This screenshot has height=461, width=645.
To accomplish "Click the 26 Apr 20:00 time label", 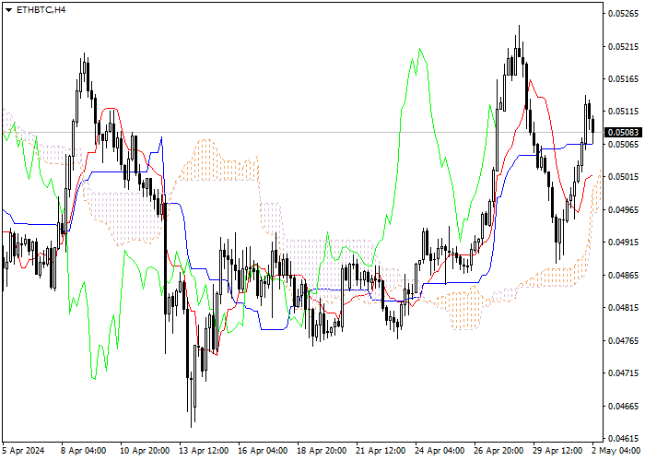I will point(499,451).
